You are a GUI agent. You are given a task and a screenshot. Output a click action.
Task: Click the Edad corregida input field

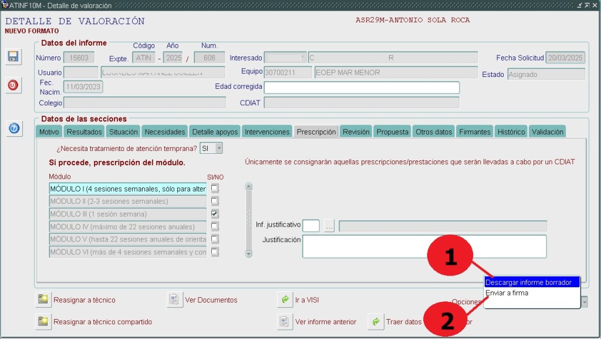pyautogui.click(x=361, y=88)
